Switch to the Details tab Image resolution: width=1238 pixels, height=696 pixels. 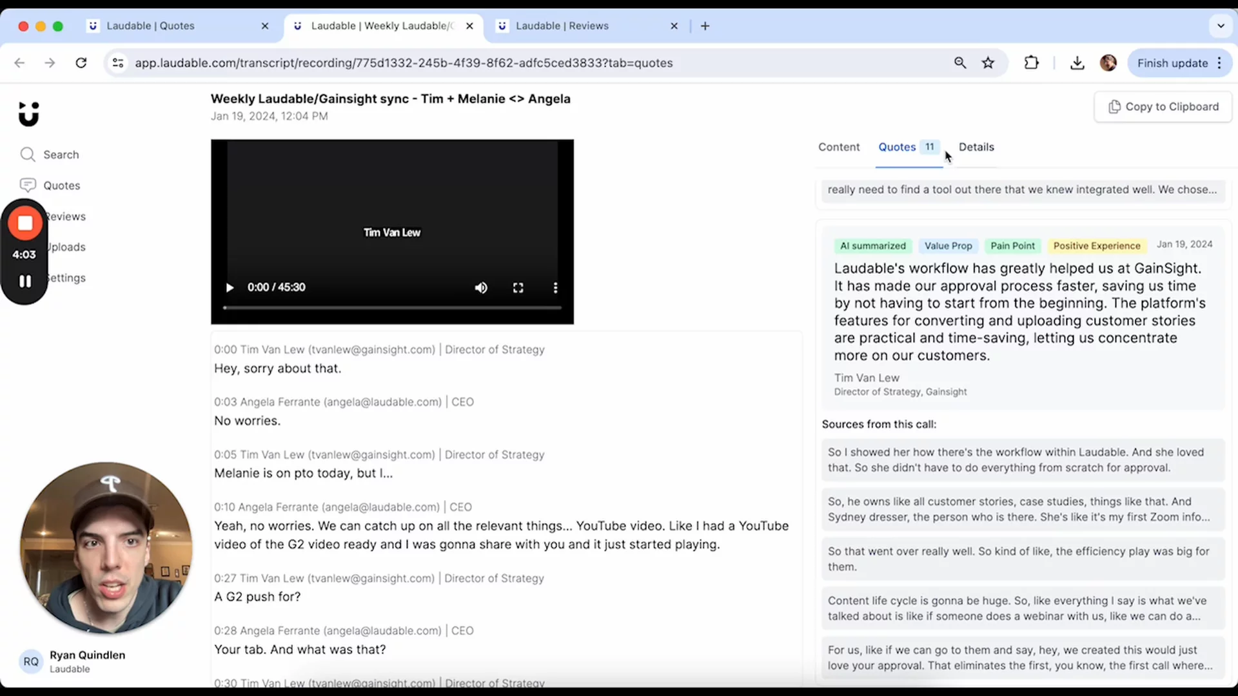click(976, 147)
